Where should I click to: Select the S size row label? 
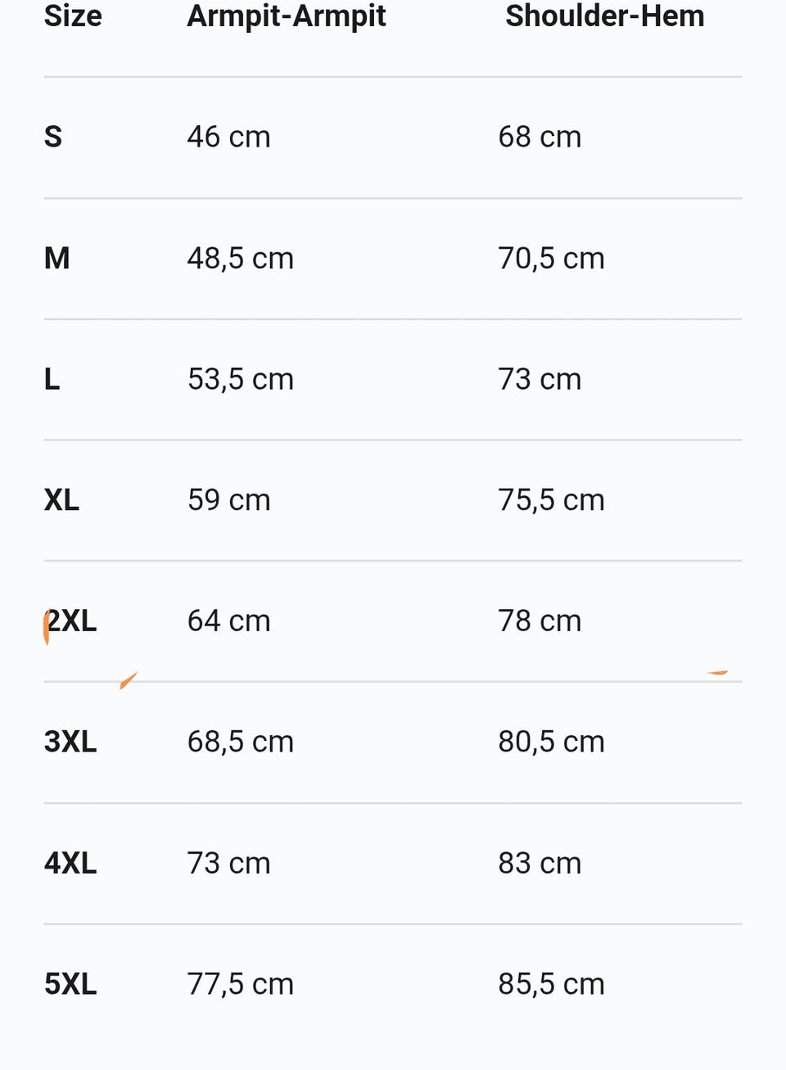coord(53,137)
